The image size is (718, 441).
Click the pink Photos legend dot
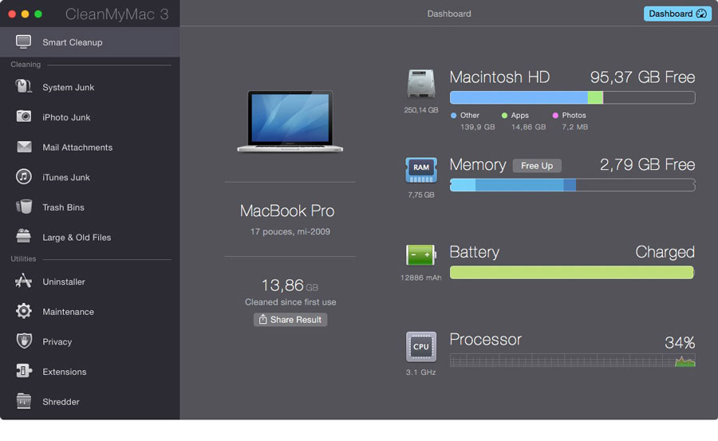[555, 116]
